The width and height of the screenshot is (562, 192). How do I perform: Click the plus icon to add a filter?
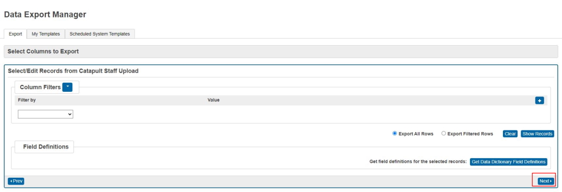(540, 101)
